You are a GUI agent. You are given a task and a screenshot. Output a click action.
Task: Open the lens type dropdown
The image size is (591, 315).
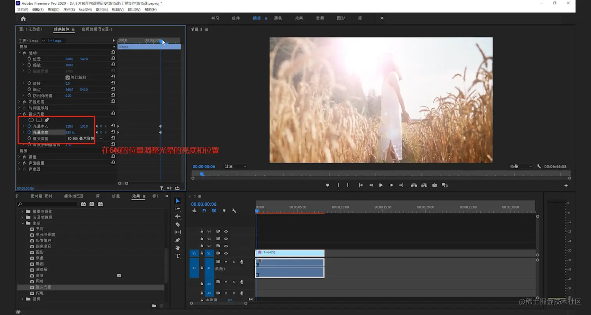(x=100, y=139)
